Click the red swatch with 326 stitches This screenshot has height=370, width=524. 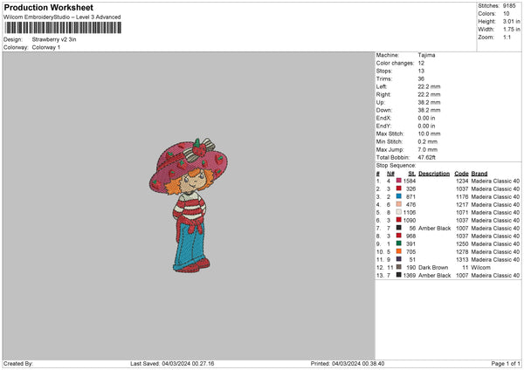point(398,188)
